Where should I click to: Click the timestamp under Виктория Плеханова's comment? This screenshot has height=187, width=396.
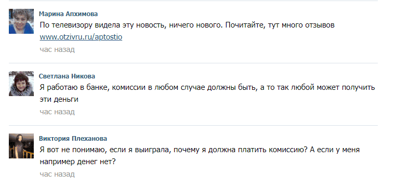[x=57, y=174]
